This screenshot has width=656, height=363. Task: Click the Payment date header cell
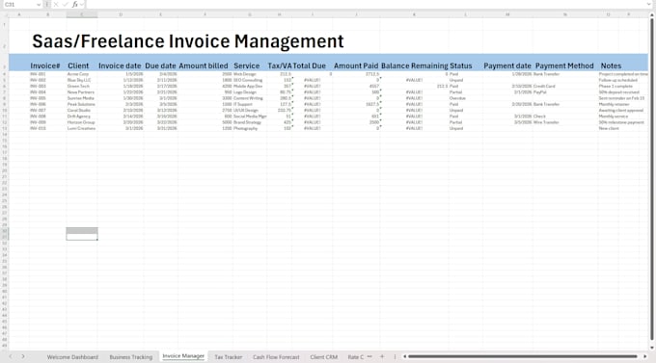tap(507, 66)
